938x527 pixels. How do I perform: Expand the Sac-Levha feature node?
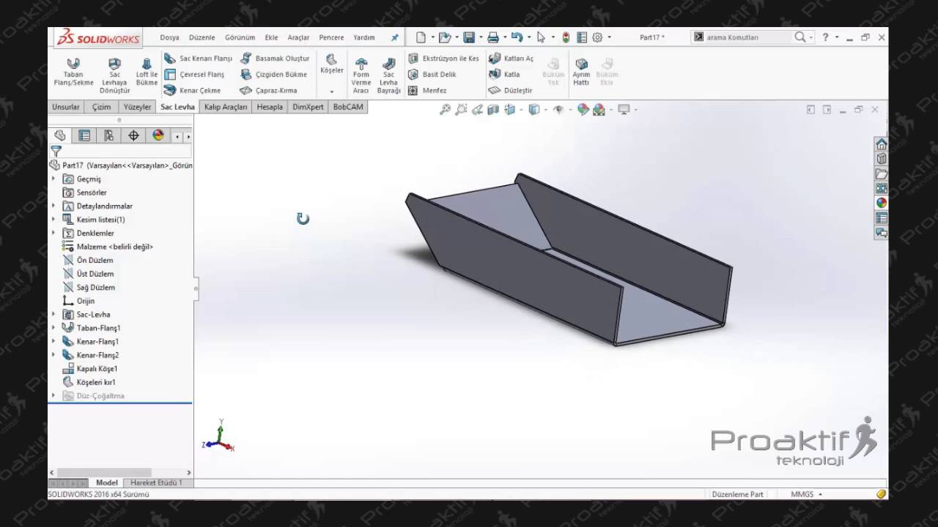pos(53,314)
